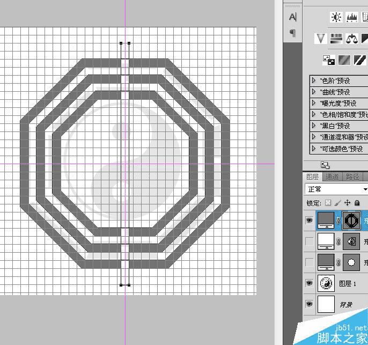This screenshot has width=368, height=345.
Task: Select the 背景 layer name
Action: tap(346, 305)
